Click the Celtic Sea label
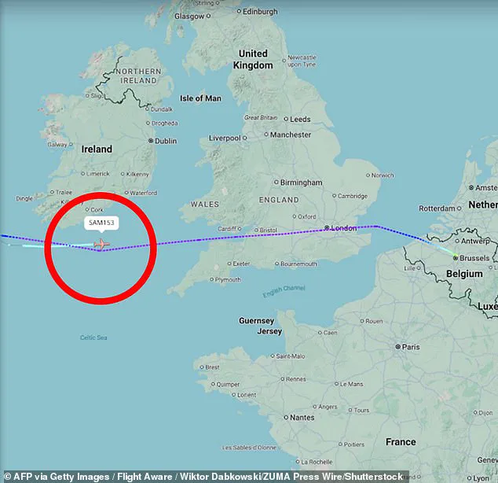The image size is (498, 483). tap(93, 337)
